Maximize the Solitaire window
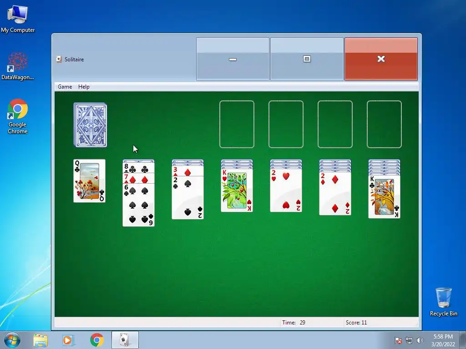 point(307,59)
